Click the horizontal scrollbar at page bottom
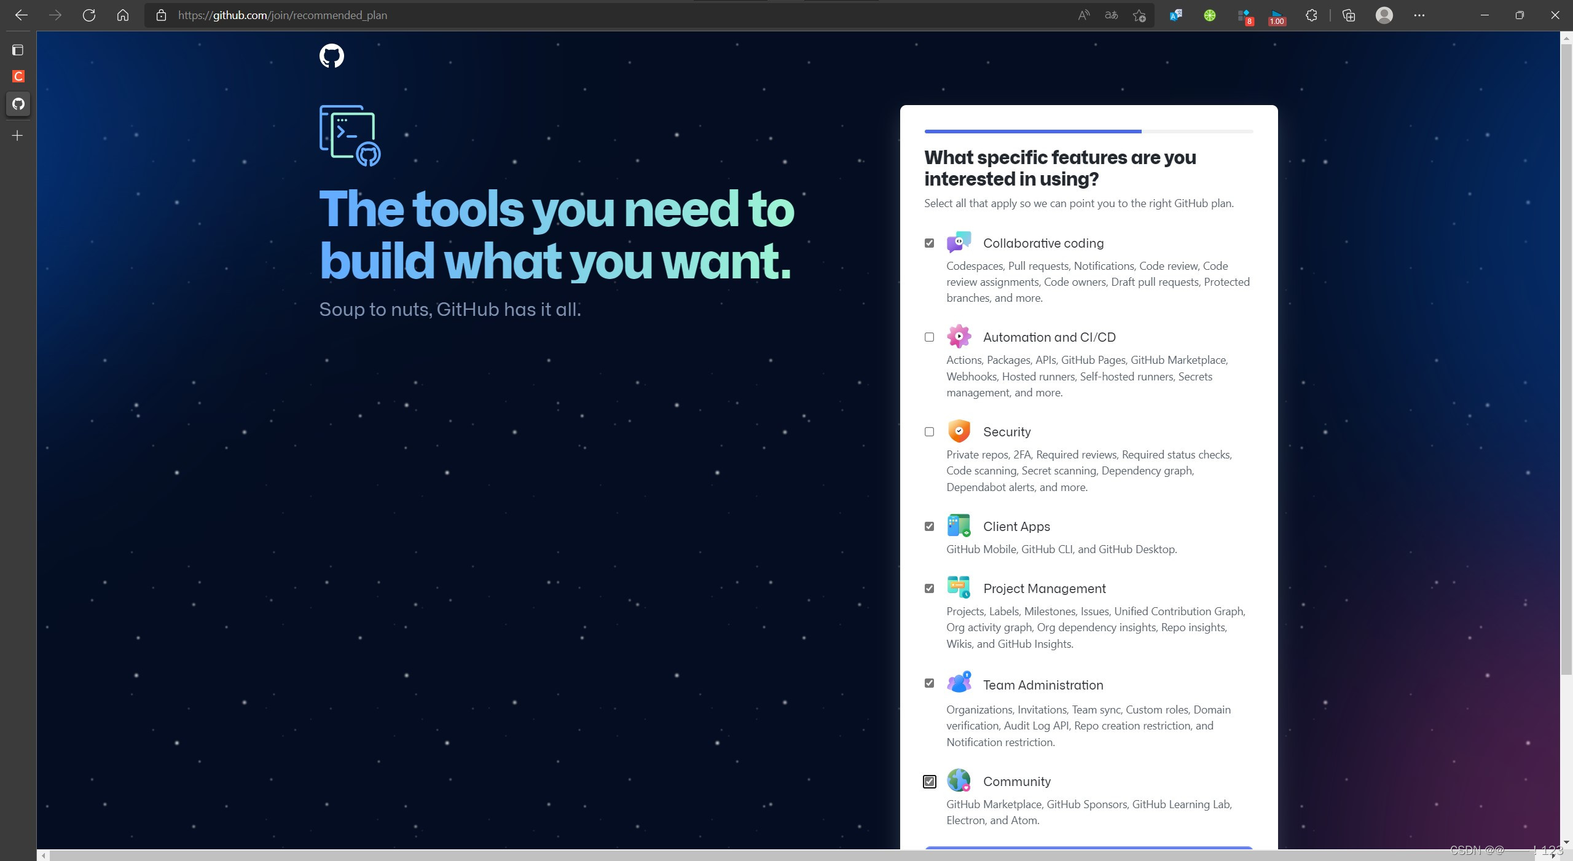This screenshot has height=861, width=1573. (737, 855)
